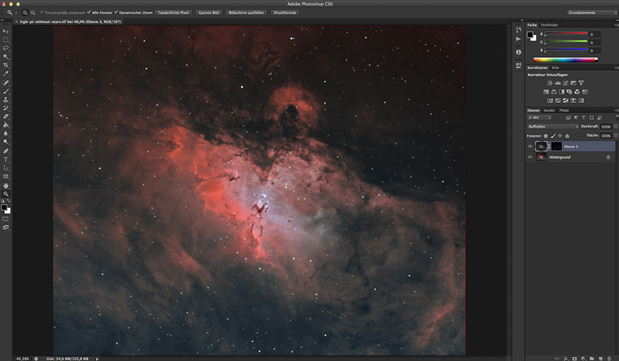
Task: Select the Blur tool
Action: [6, 134]
